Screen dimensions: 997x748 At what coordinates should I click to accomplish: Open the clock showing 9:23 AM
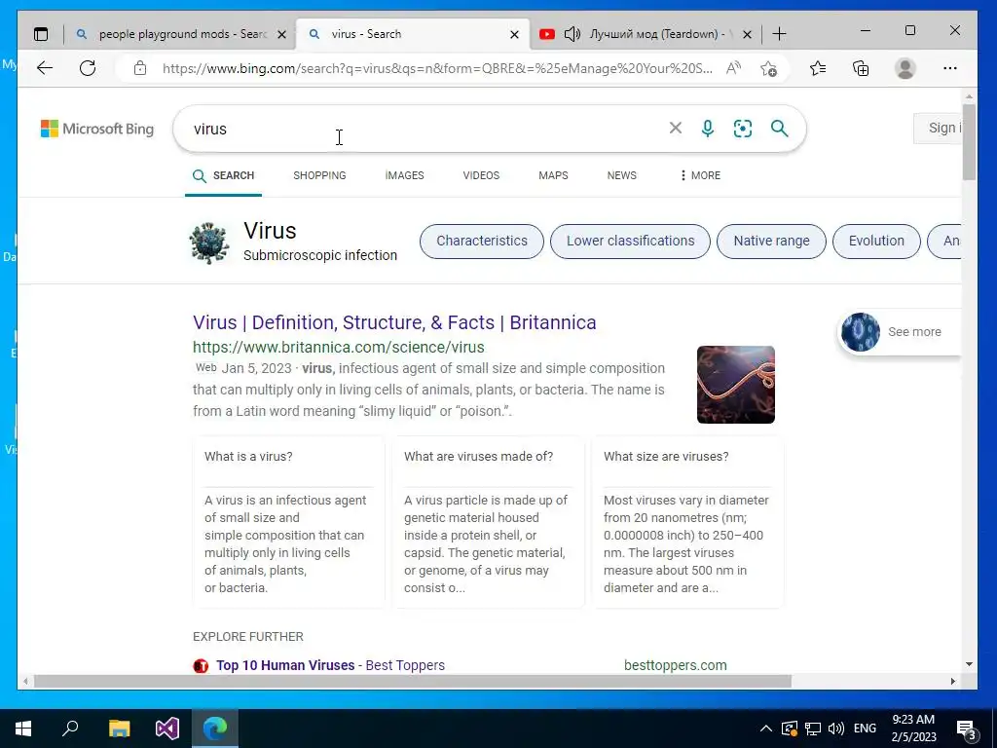(913, 729)
